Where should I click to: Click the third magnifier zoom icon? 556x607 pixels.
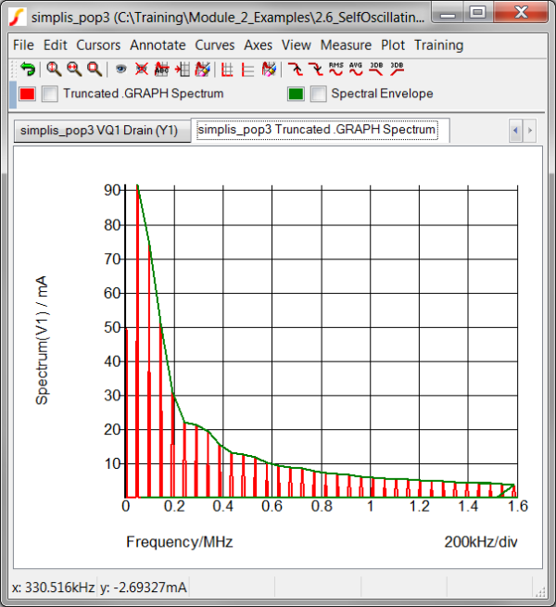pos(94,70)
